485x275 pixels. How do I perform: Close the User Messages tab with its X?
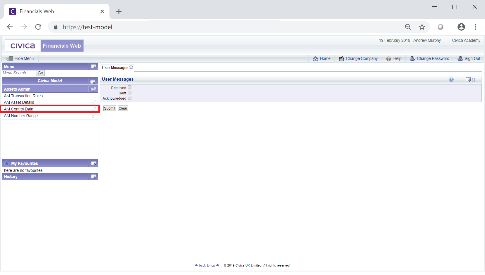131,67
